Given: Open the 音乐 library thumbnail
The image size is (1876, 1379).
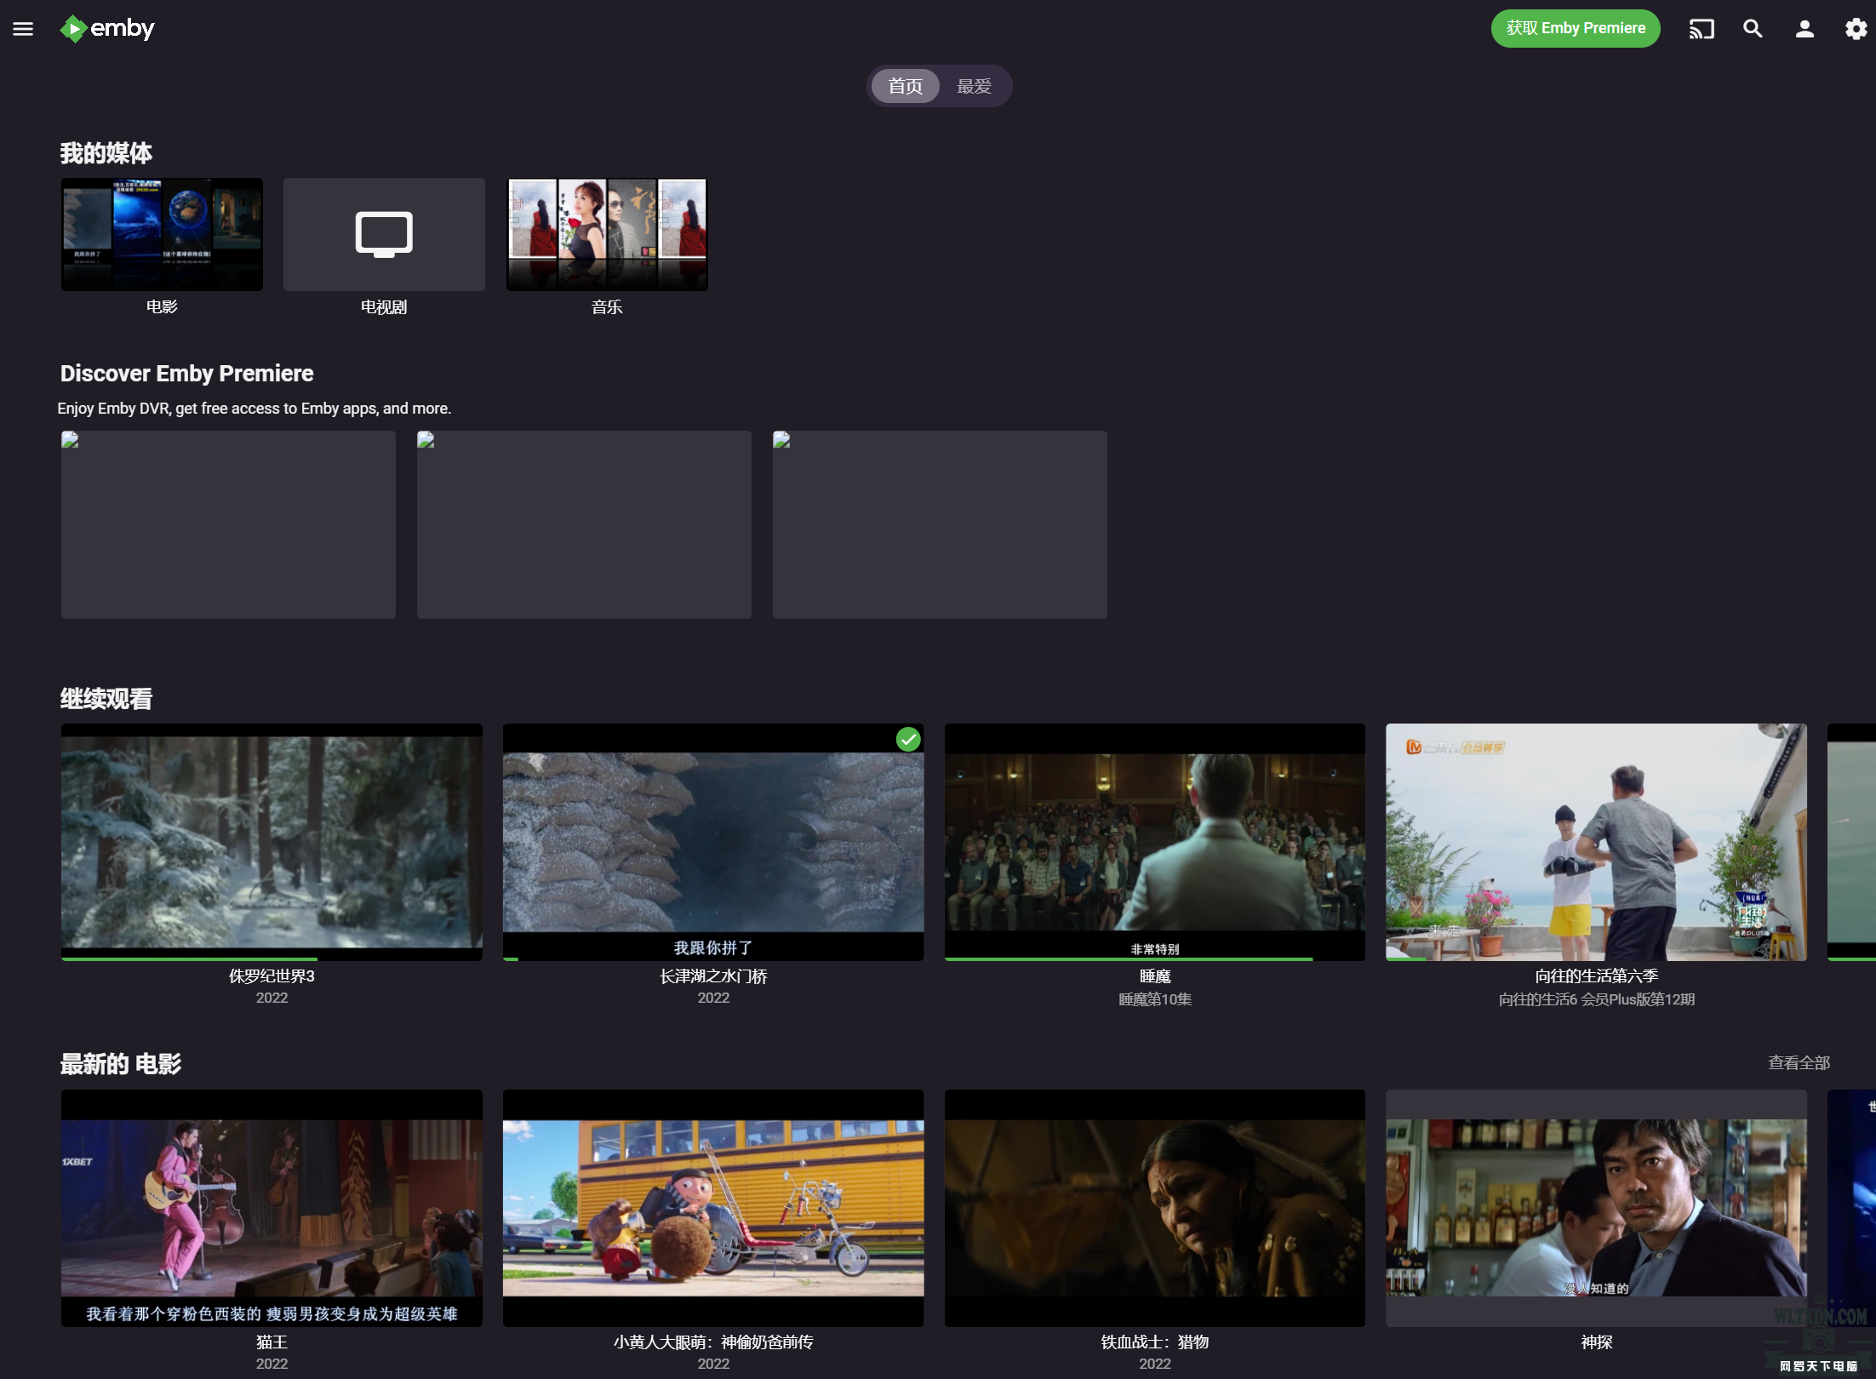Looking at the screenshot, I should tap(607, 234).
